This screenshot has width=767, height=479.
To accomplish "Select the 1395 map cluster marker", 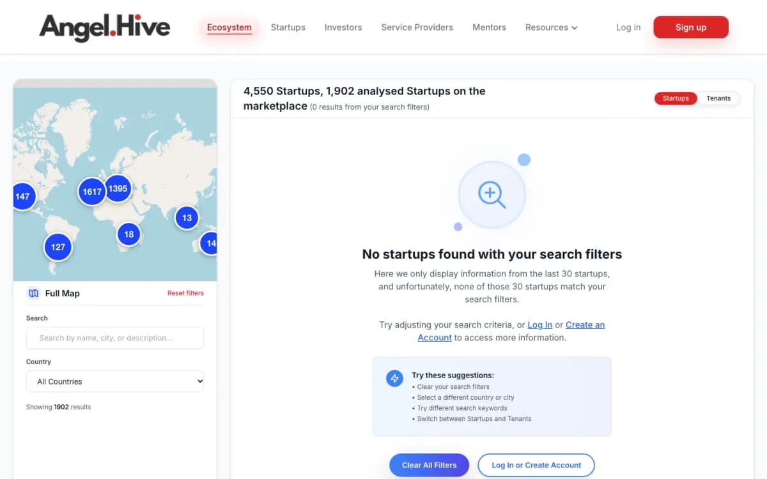I will point(118,188).
